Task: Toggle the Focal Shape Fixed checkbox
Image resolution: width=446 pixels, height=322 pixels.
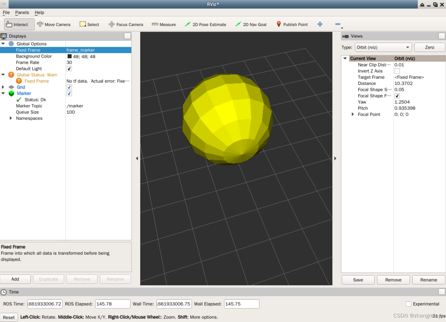Action: click(397, 96)
